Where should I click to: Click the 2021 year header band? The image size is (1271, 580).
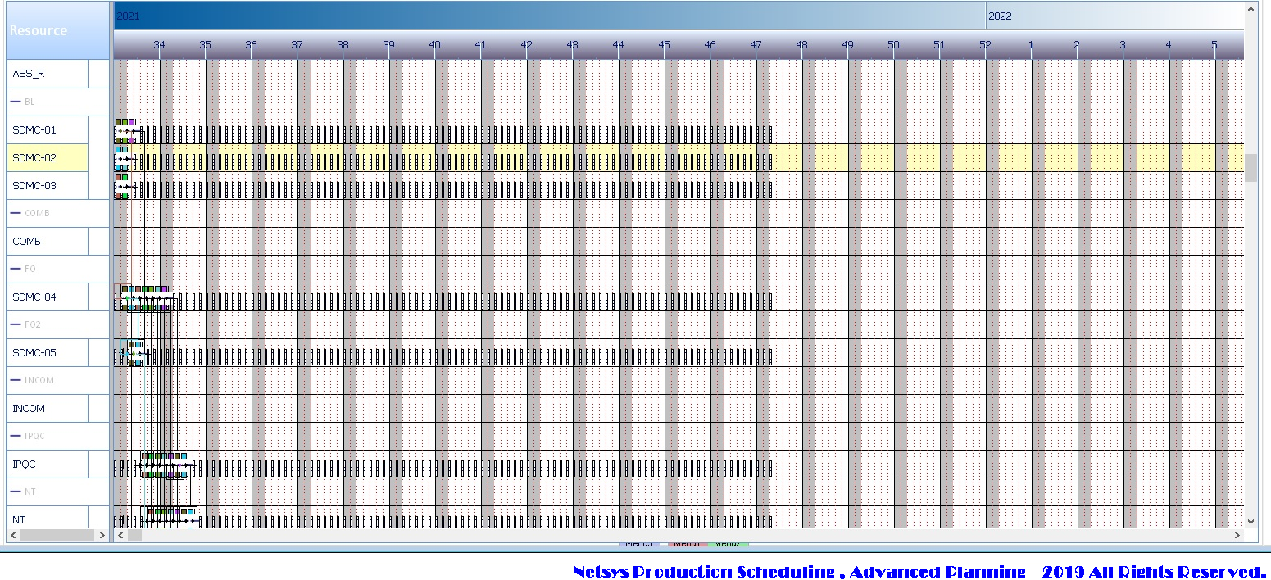coord(549,16)
